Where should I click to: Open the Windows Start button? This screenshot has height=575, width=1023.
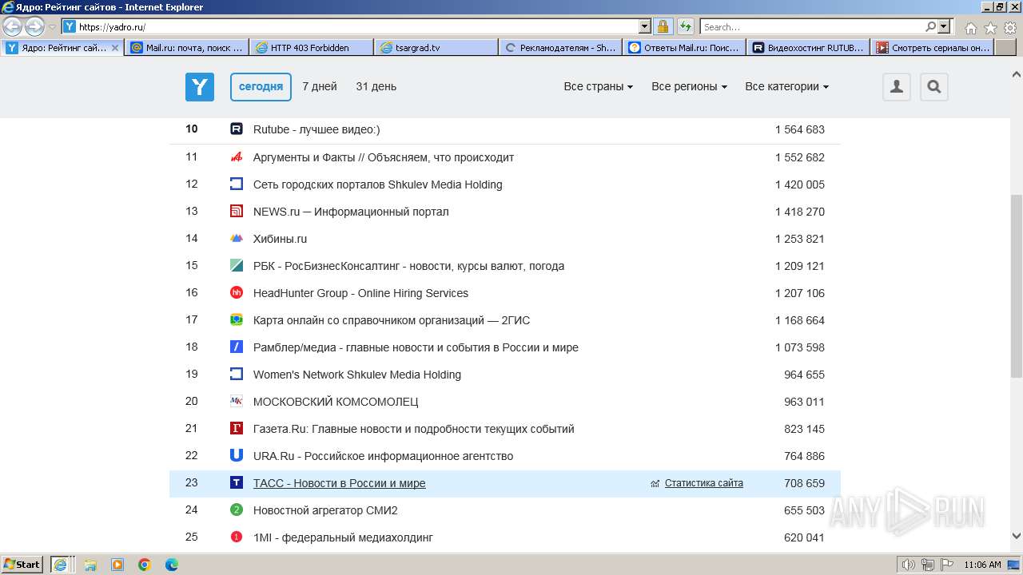click(x=22, y=564)
